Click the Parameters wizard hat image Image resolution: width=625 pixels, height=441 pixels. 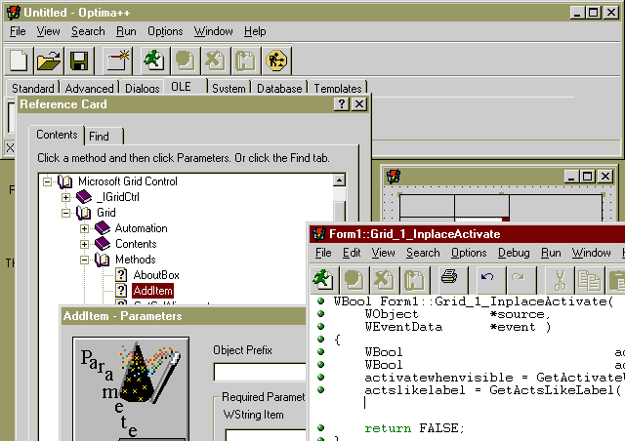point(131,389)
